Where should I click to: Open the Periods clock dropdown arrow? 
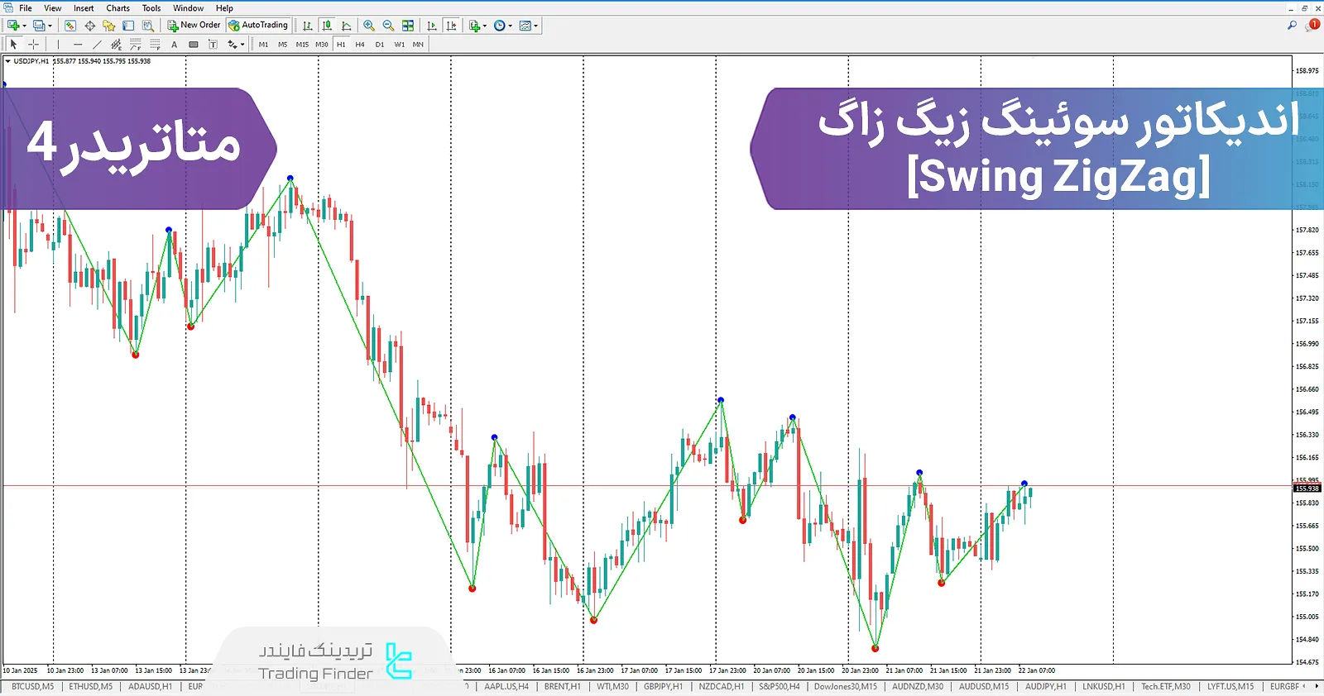[511, 26]
